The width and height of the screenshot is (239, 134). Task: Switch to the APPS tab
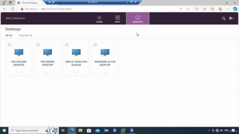[118, 19]
